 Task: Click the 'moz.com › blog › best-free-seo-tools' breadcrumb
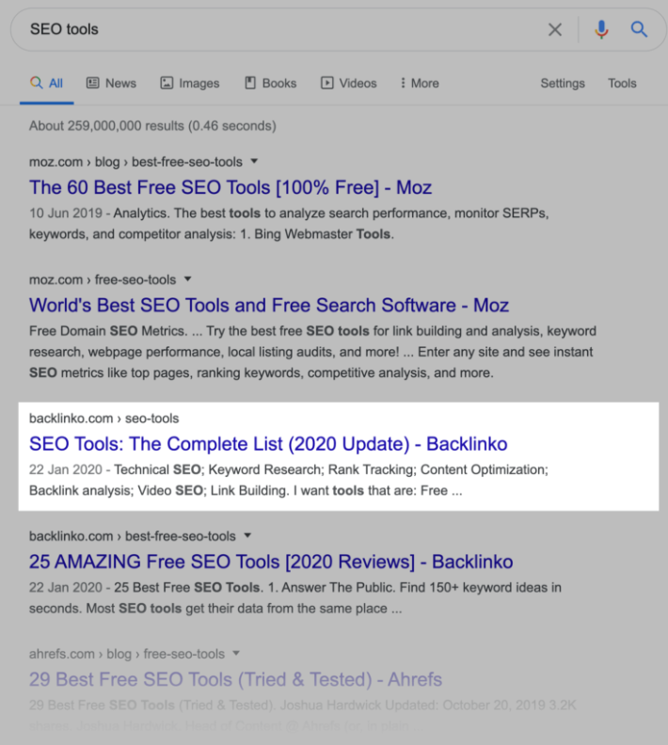(x=135, y=162)
